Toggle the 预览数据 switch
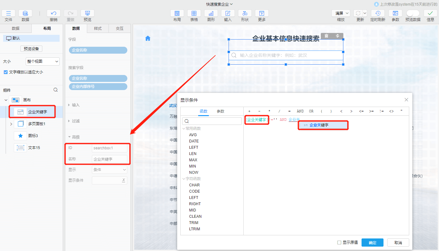 pos(413,13)
